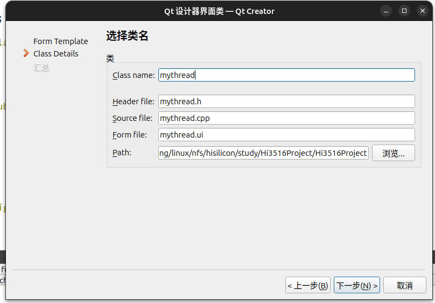Select the Class Details wizard step

pos(55,54)
